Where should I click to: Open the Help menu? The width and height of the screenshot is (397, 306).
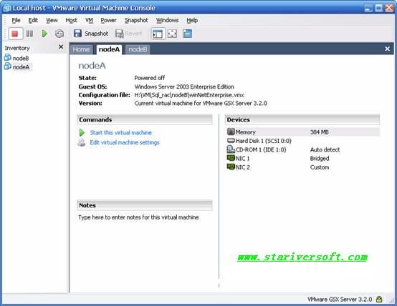[x=192, y=20]
